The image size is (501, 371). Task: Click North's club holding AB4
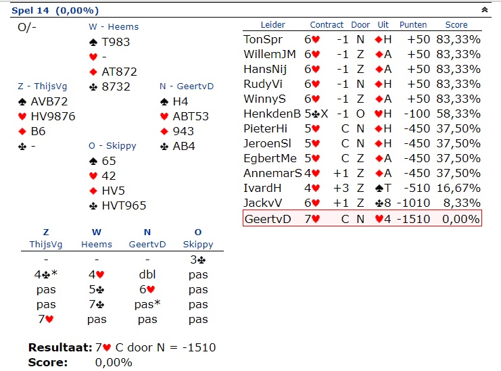point(177,146)
